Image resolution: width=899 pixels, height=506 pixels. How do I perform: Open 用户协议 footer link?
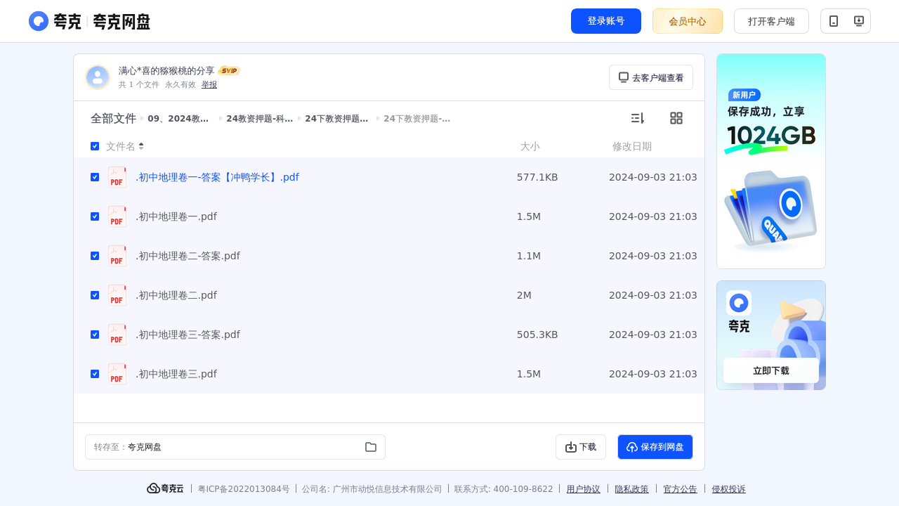584,489
